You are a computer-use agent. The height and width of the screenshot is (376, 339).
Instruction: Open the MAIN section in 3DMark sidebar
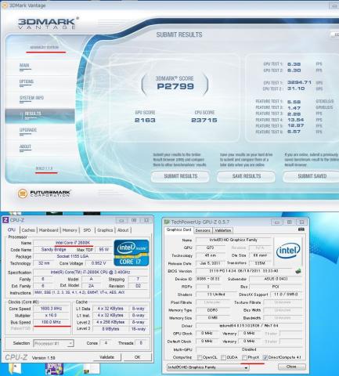coord(24,66)
